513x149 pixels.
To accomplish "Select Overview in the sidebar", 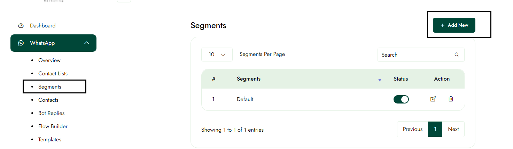I will point(49,60).
